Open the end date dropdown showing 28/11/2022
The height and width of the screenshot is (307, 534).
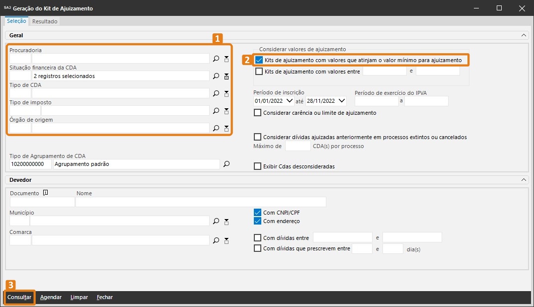point(341,101)
